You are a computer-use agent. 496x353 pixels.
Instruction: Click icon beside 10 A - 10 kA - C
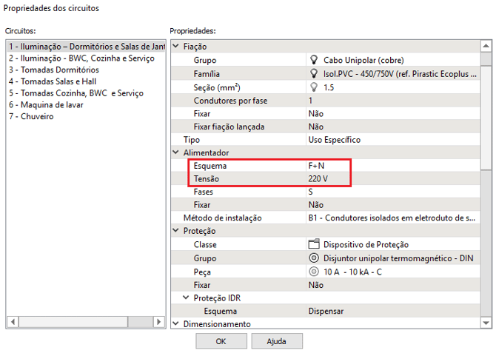(x=313, y=271)
